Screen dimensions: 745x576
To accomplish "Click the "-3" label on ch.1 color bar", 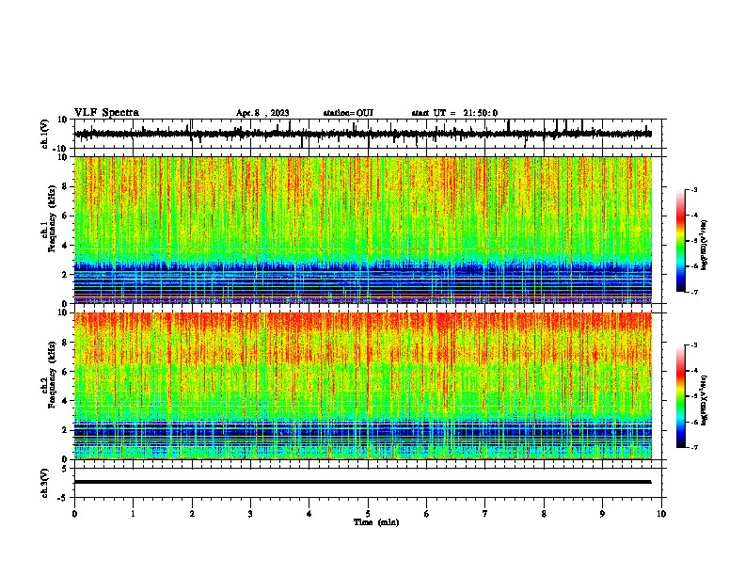I will coord(694,190).
